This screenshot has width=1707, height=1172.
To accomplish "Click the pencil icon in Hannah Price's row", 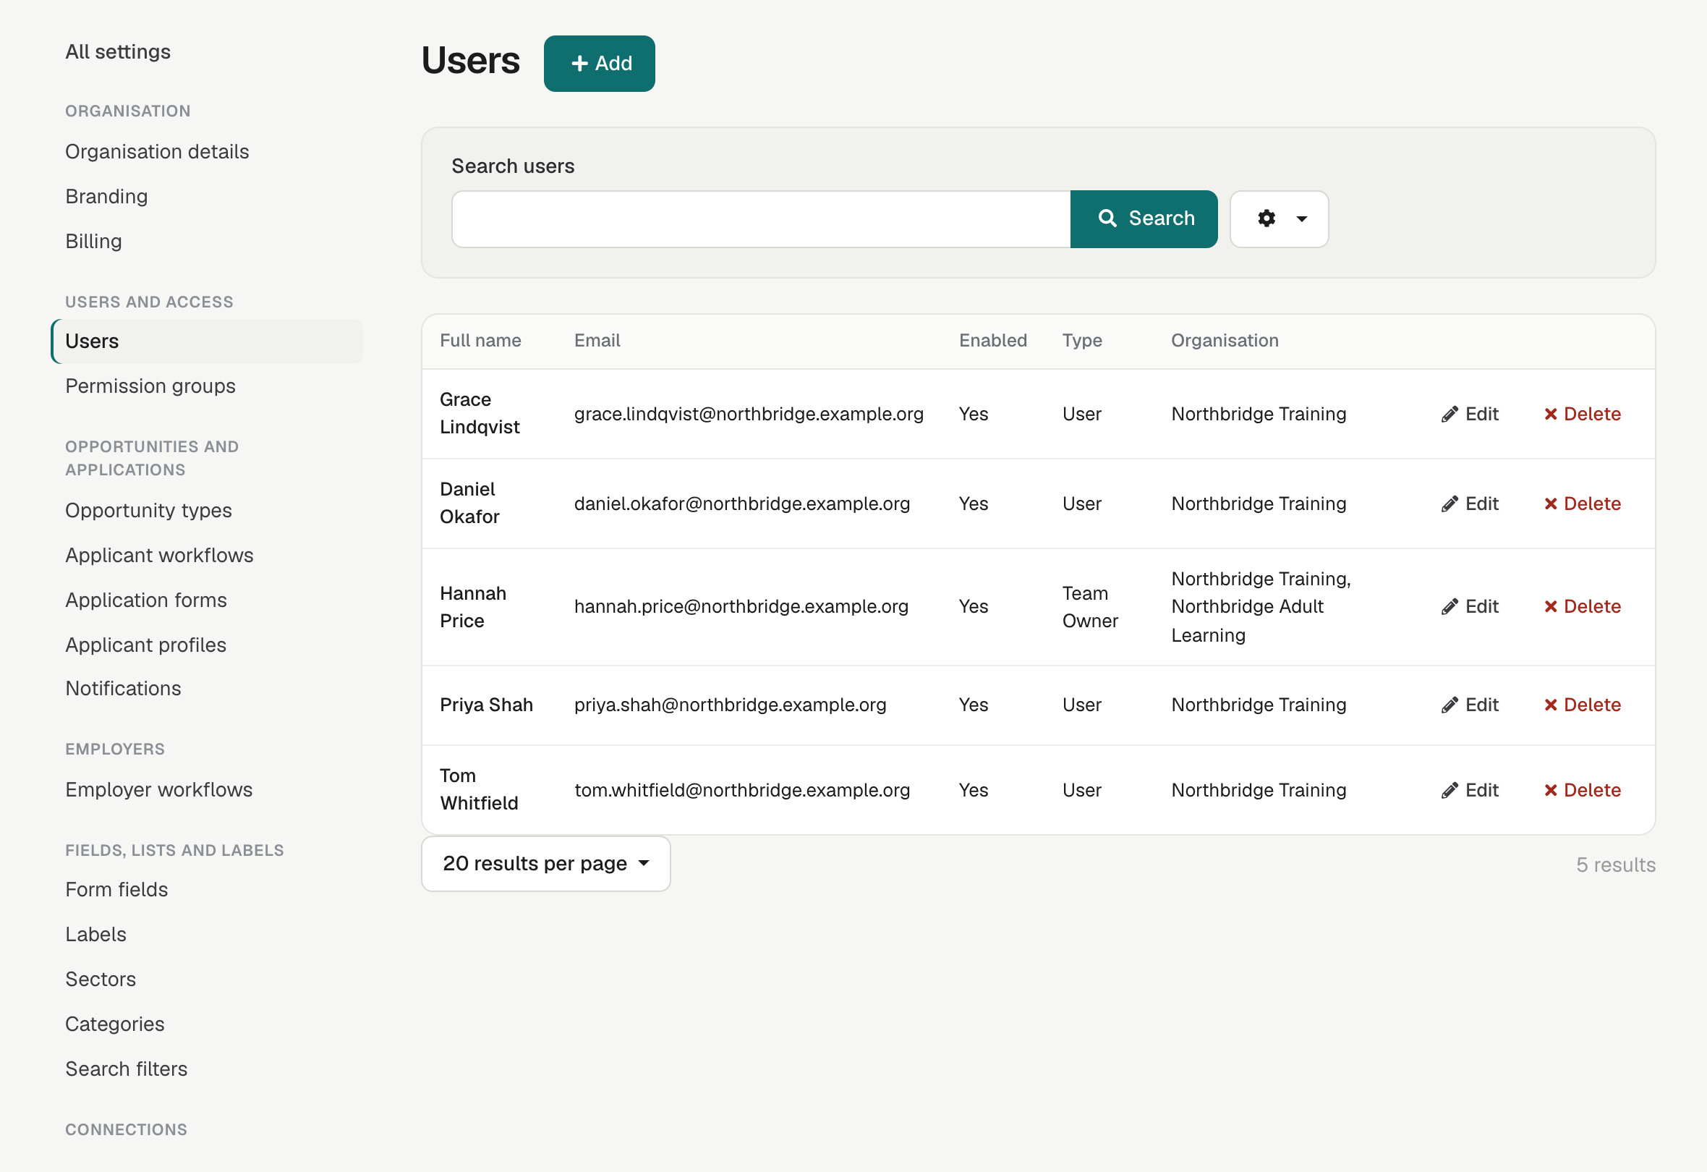I will click(1450, 607).
